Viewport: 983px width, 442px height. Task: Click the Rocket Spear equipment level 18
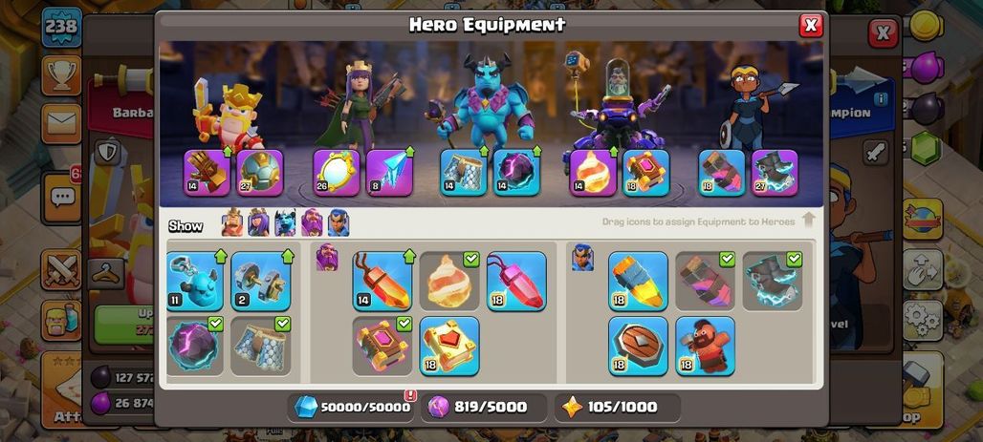point(638,281)
